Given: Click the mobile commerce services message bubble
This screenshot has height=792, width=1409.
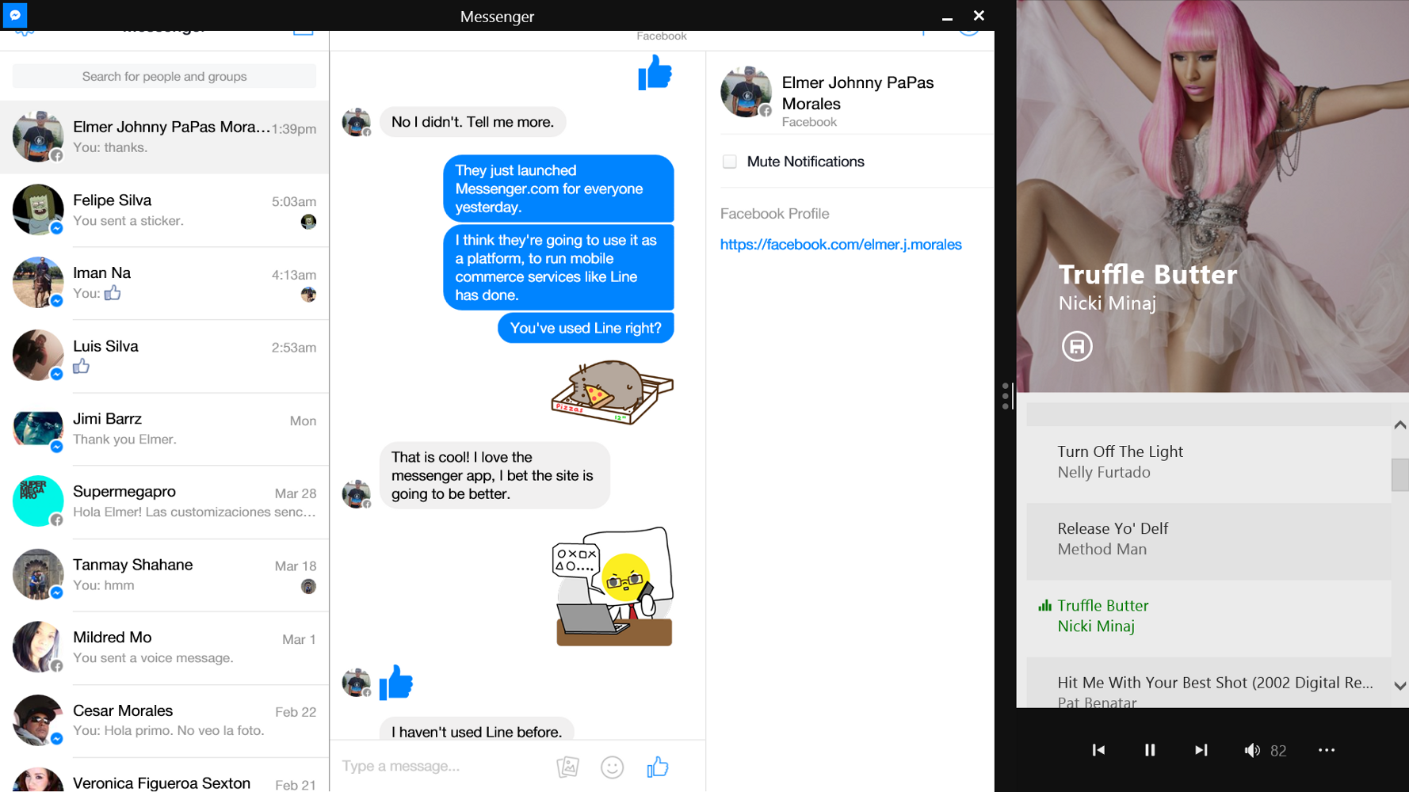Looking at the screenshot, I should click(x=559, y=268).
